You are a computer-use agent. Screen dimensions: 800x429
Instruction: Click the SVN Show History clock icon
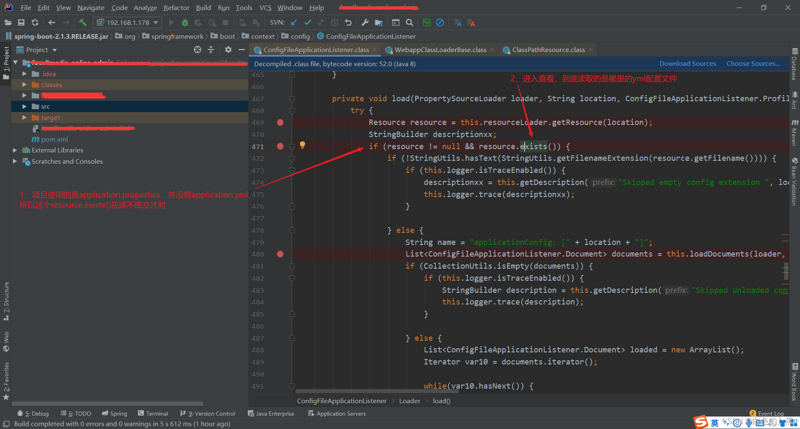coord(335,22)
